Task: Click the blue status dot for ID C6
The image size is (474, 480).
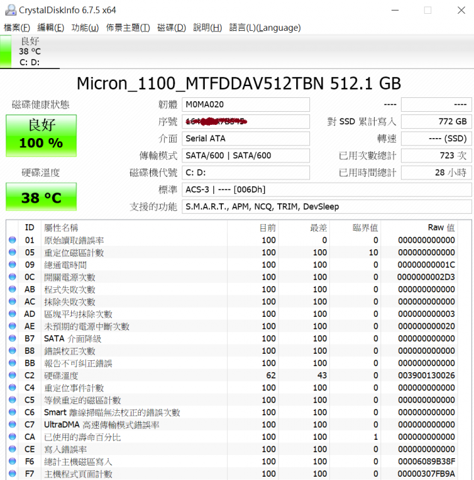Action: 13,412
